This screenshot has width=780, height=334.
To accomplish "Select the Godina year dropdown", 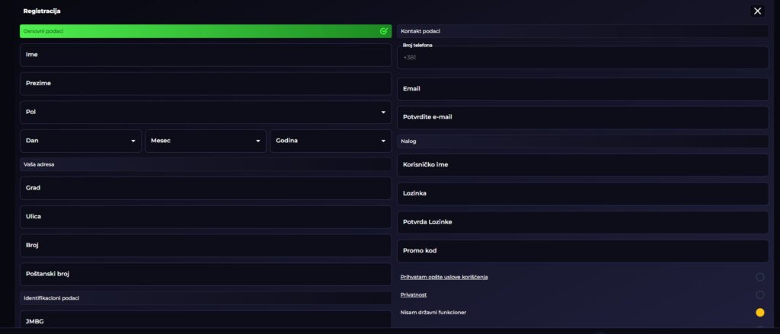I will pyautogui.click(x=331, y=141).
